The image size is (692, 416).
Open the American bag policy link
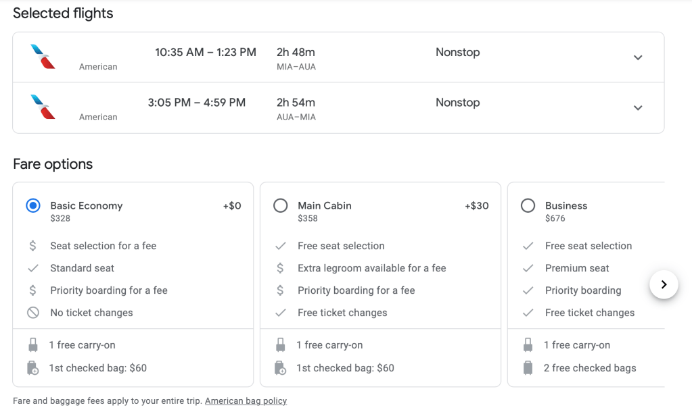(246, 400)
